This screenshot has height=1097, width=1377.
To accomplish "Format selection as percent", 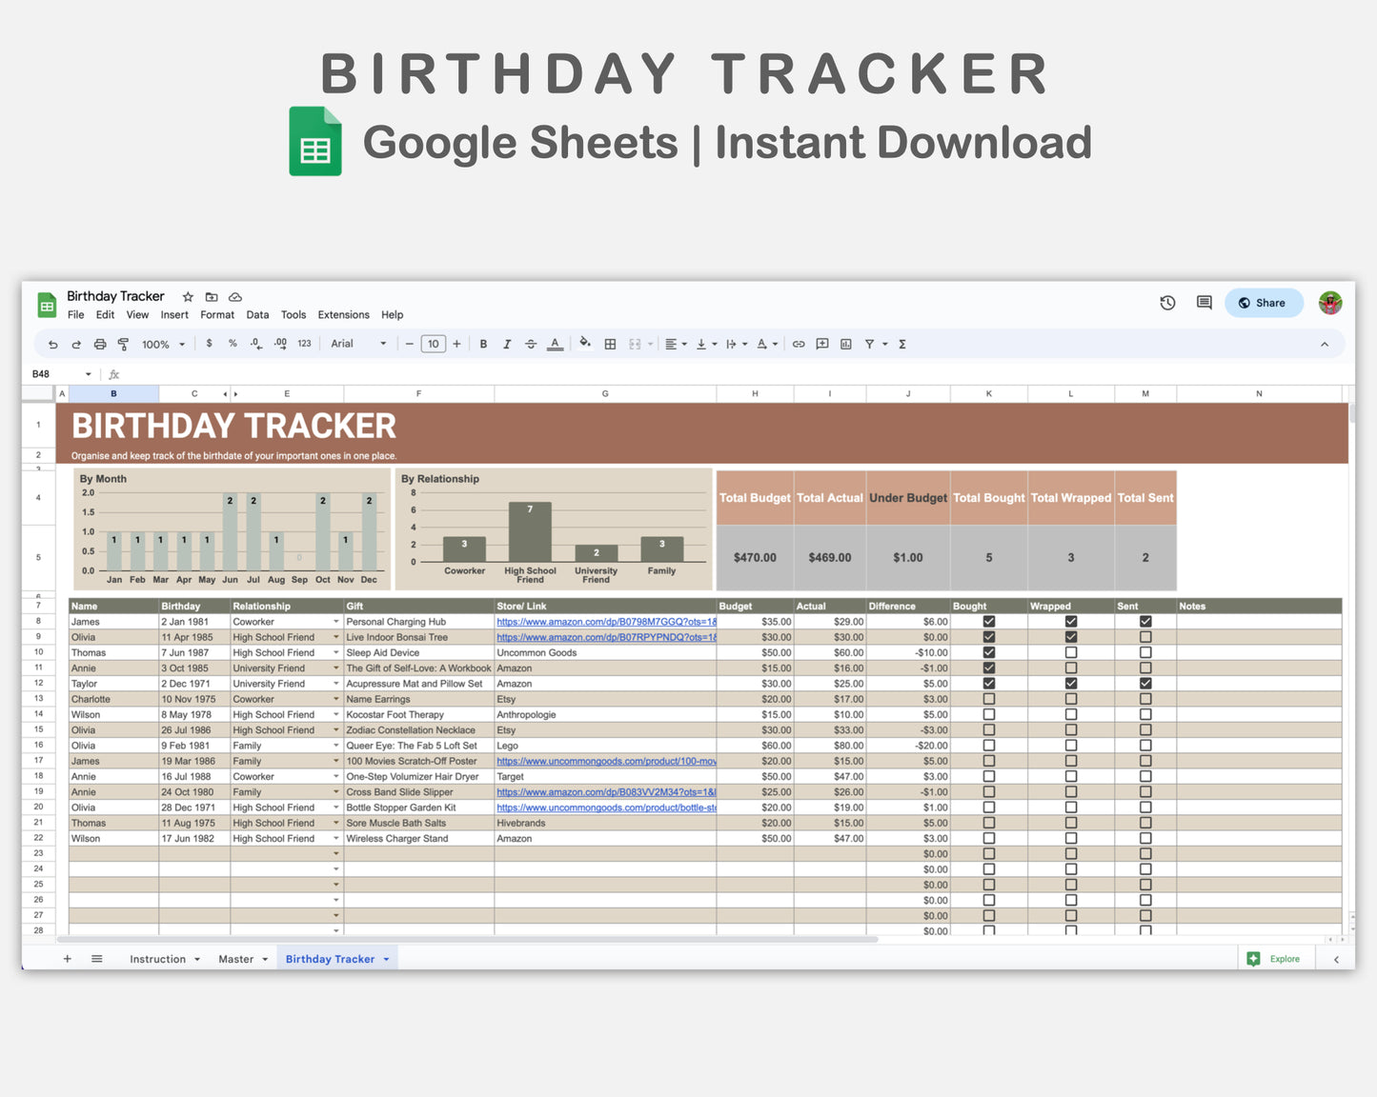I will (232, 344).
